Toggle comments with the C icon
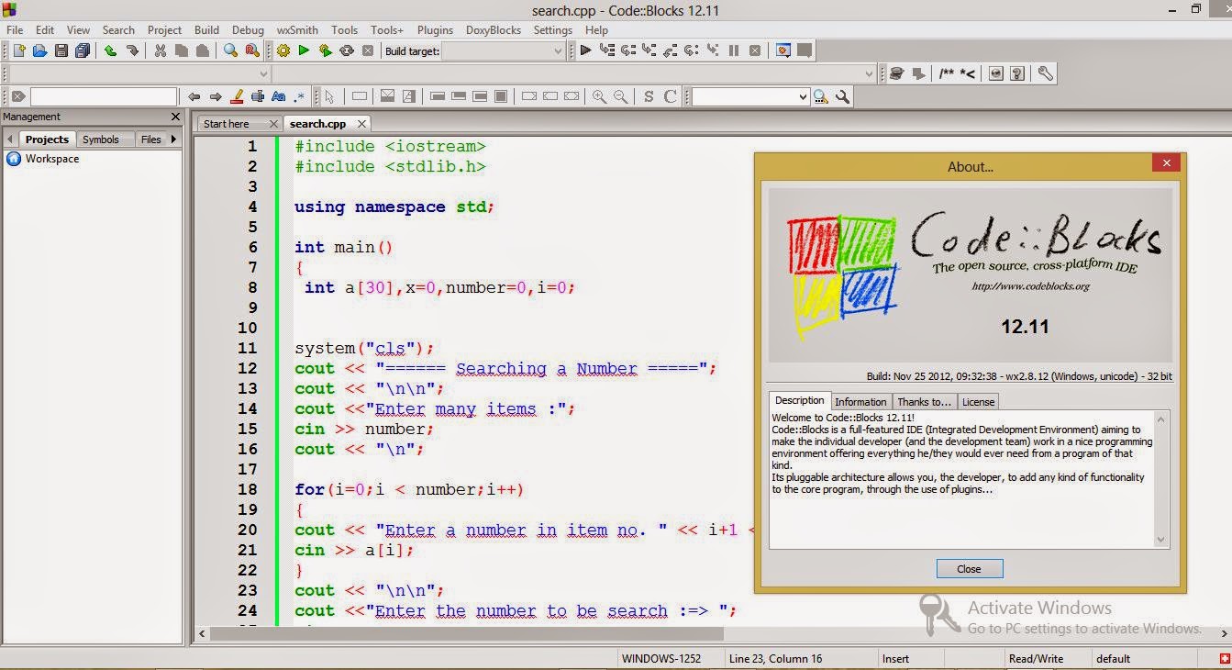Screen dimensions: 1232x670 tap(671, 96)
